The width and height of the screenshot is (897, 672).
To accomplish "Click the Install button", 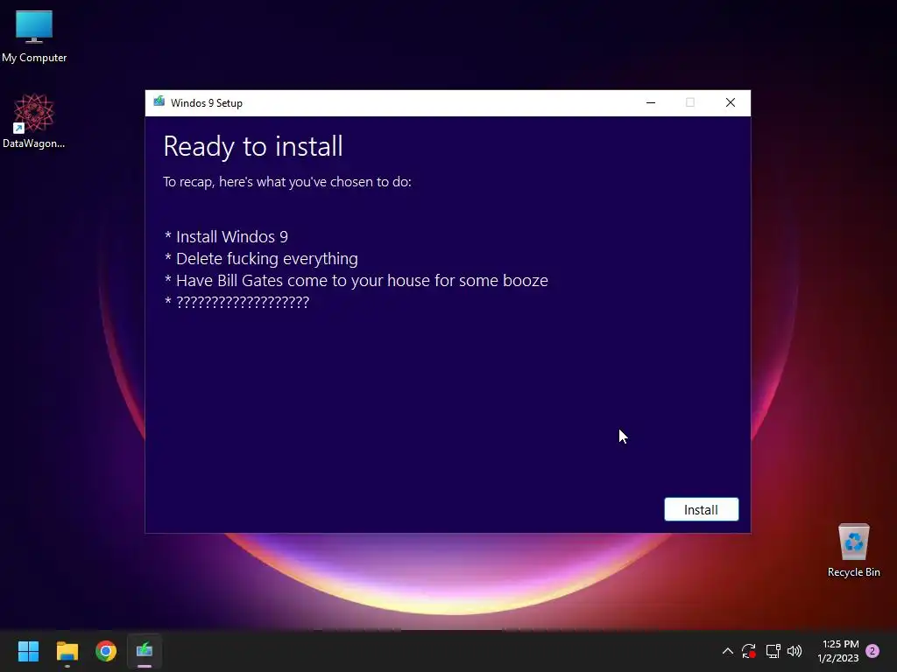I will [701, 509].
